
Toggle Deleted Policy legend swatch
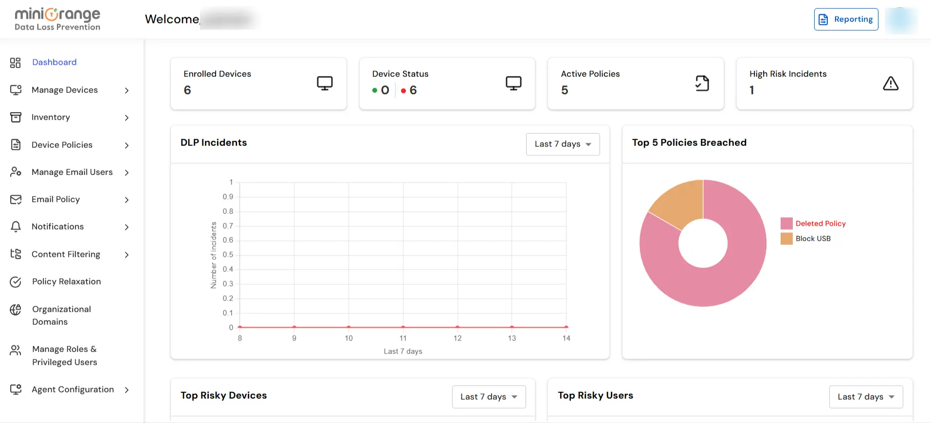pyautogui.click(x=786, y=224)
